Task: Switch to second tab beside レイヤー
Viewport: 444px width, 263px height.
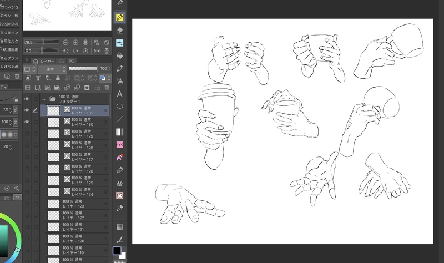Action: click(61, 61)
